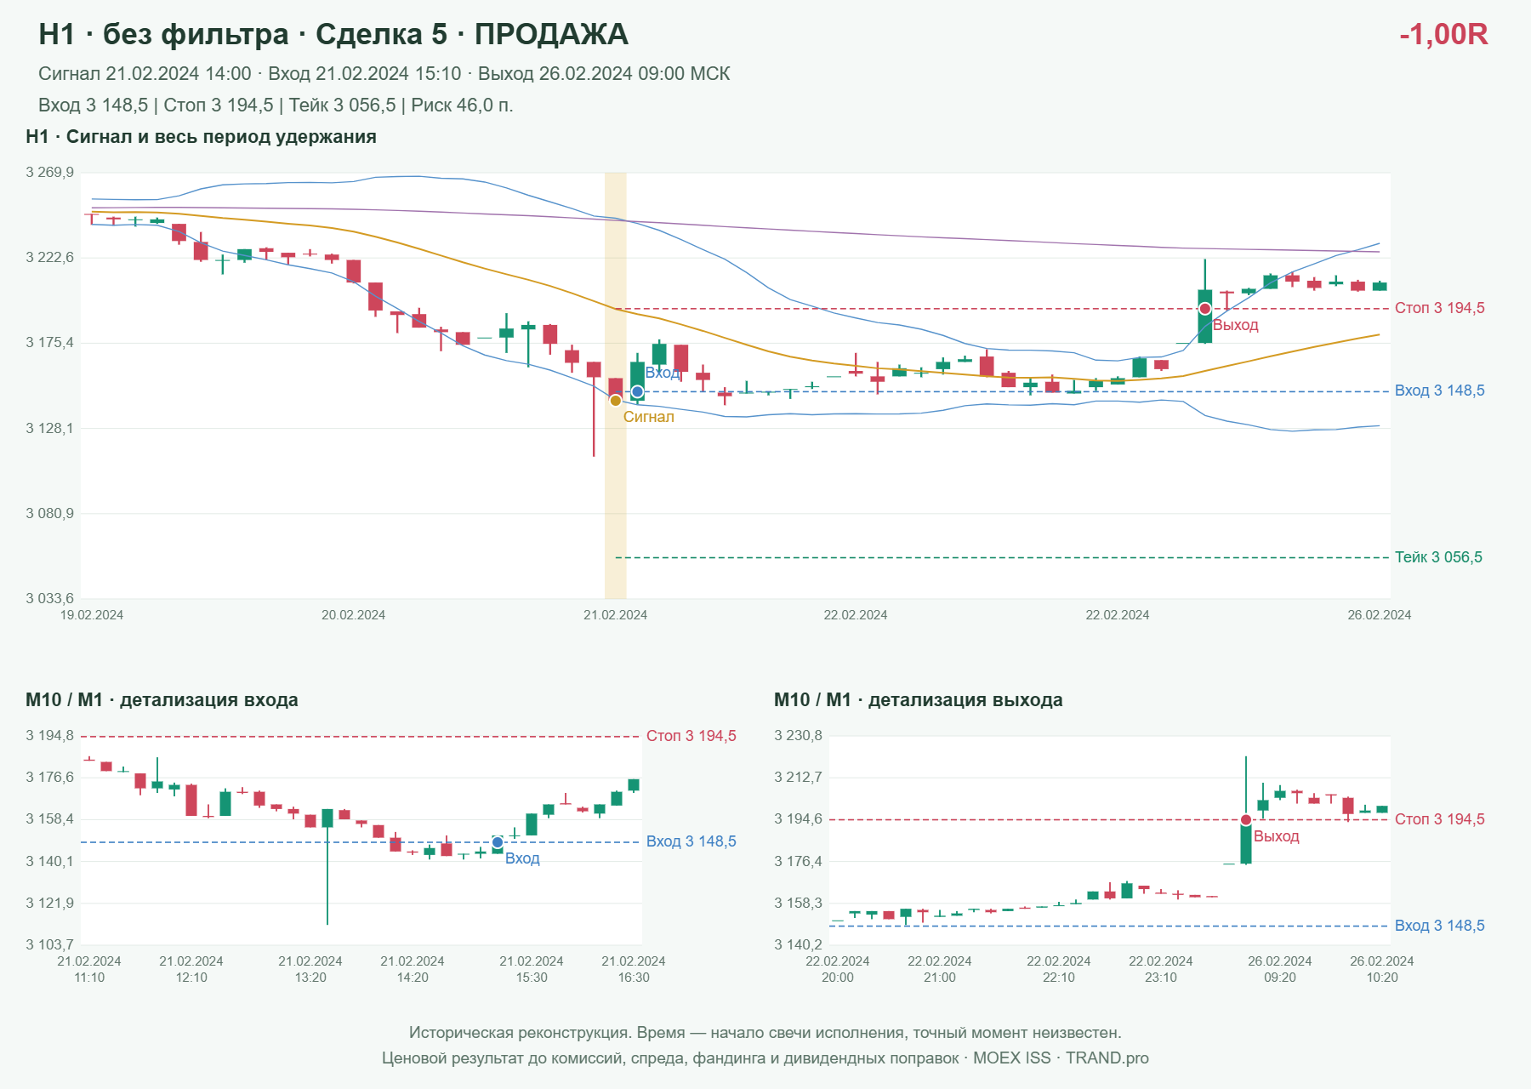1531x1089 pixels.
Task: Click the blue Вход marker on H1 chart
Action: (637, 392)
